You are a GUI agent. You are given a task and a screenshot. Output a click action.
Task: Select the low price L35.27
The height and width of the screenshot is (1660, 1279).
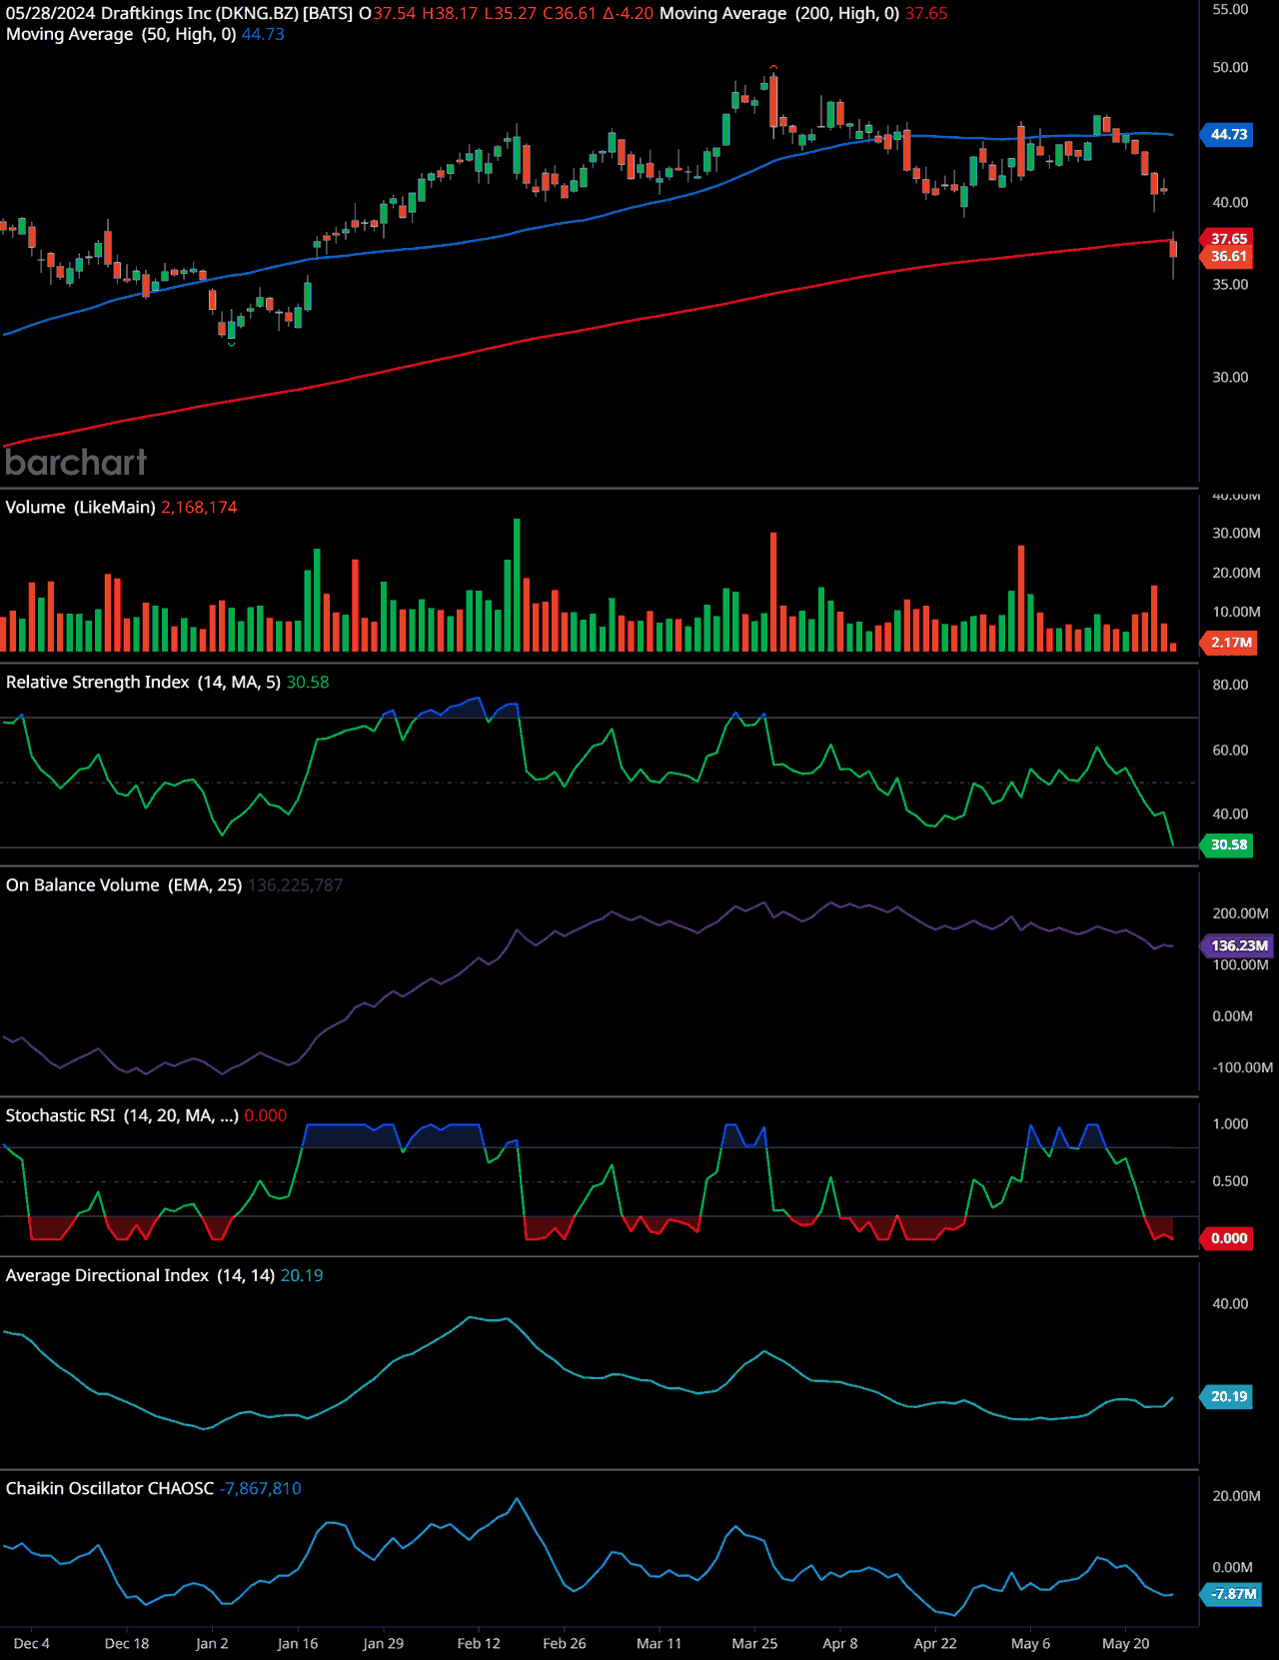click(511, 14)
